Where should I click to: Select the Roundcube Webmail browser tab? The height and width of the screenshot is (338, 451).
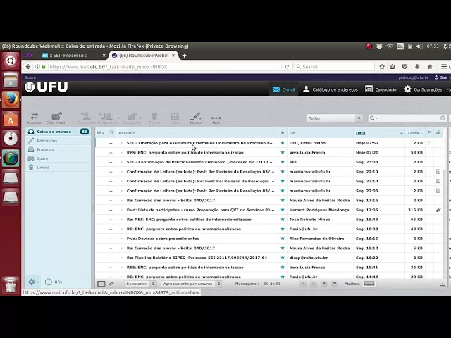(144, 55)
